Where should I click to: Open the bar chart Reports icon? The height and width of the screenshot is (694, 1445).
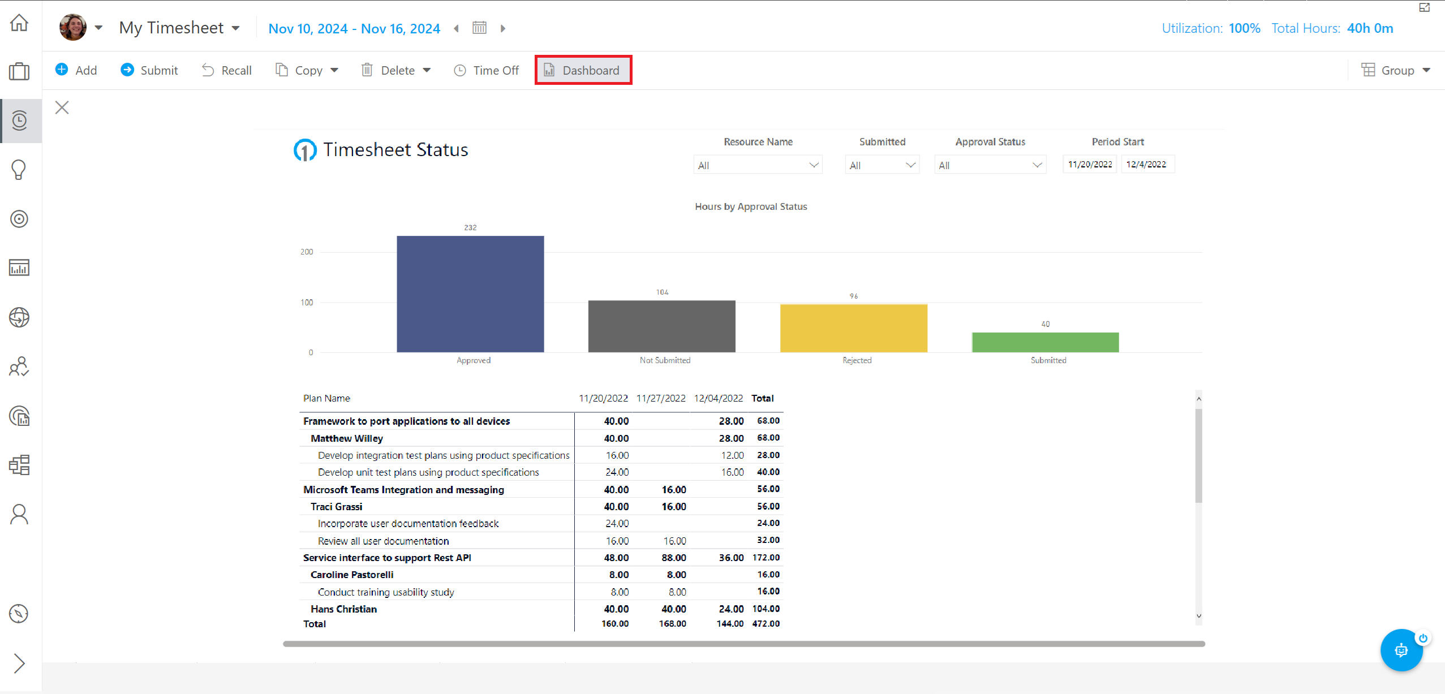tap(20, 268)
